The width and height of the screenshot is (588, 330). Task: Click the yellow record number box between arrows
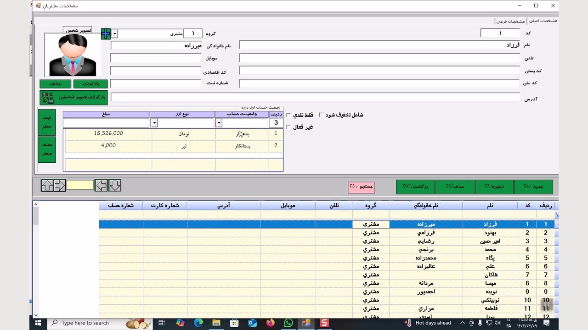coord(80,185)
